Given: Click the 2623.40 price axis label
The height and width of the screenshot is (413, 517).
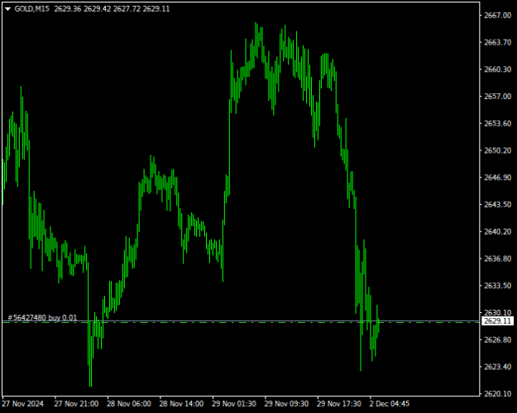Looking at the screenshot, I should (x=497, y=367).
